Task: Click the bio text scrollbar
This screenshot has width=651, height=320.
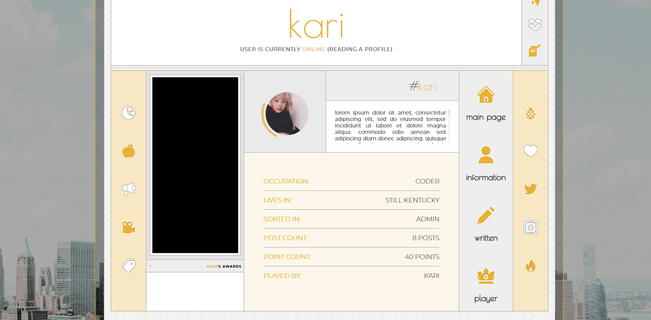Action: click(x=449, y=114)
